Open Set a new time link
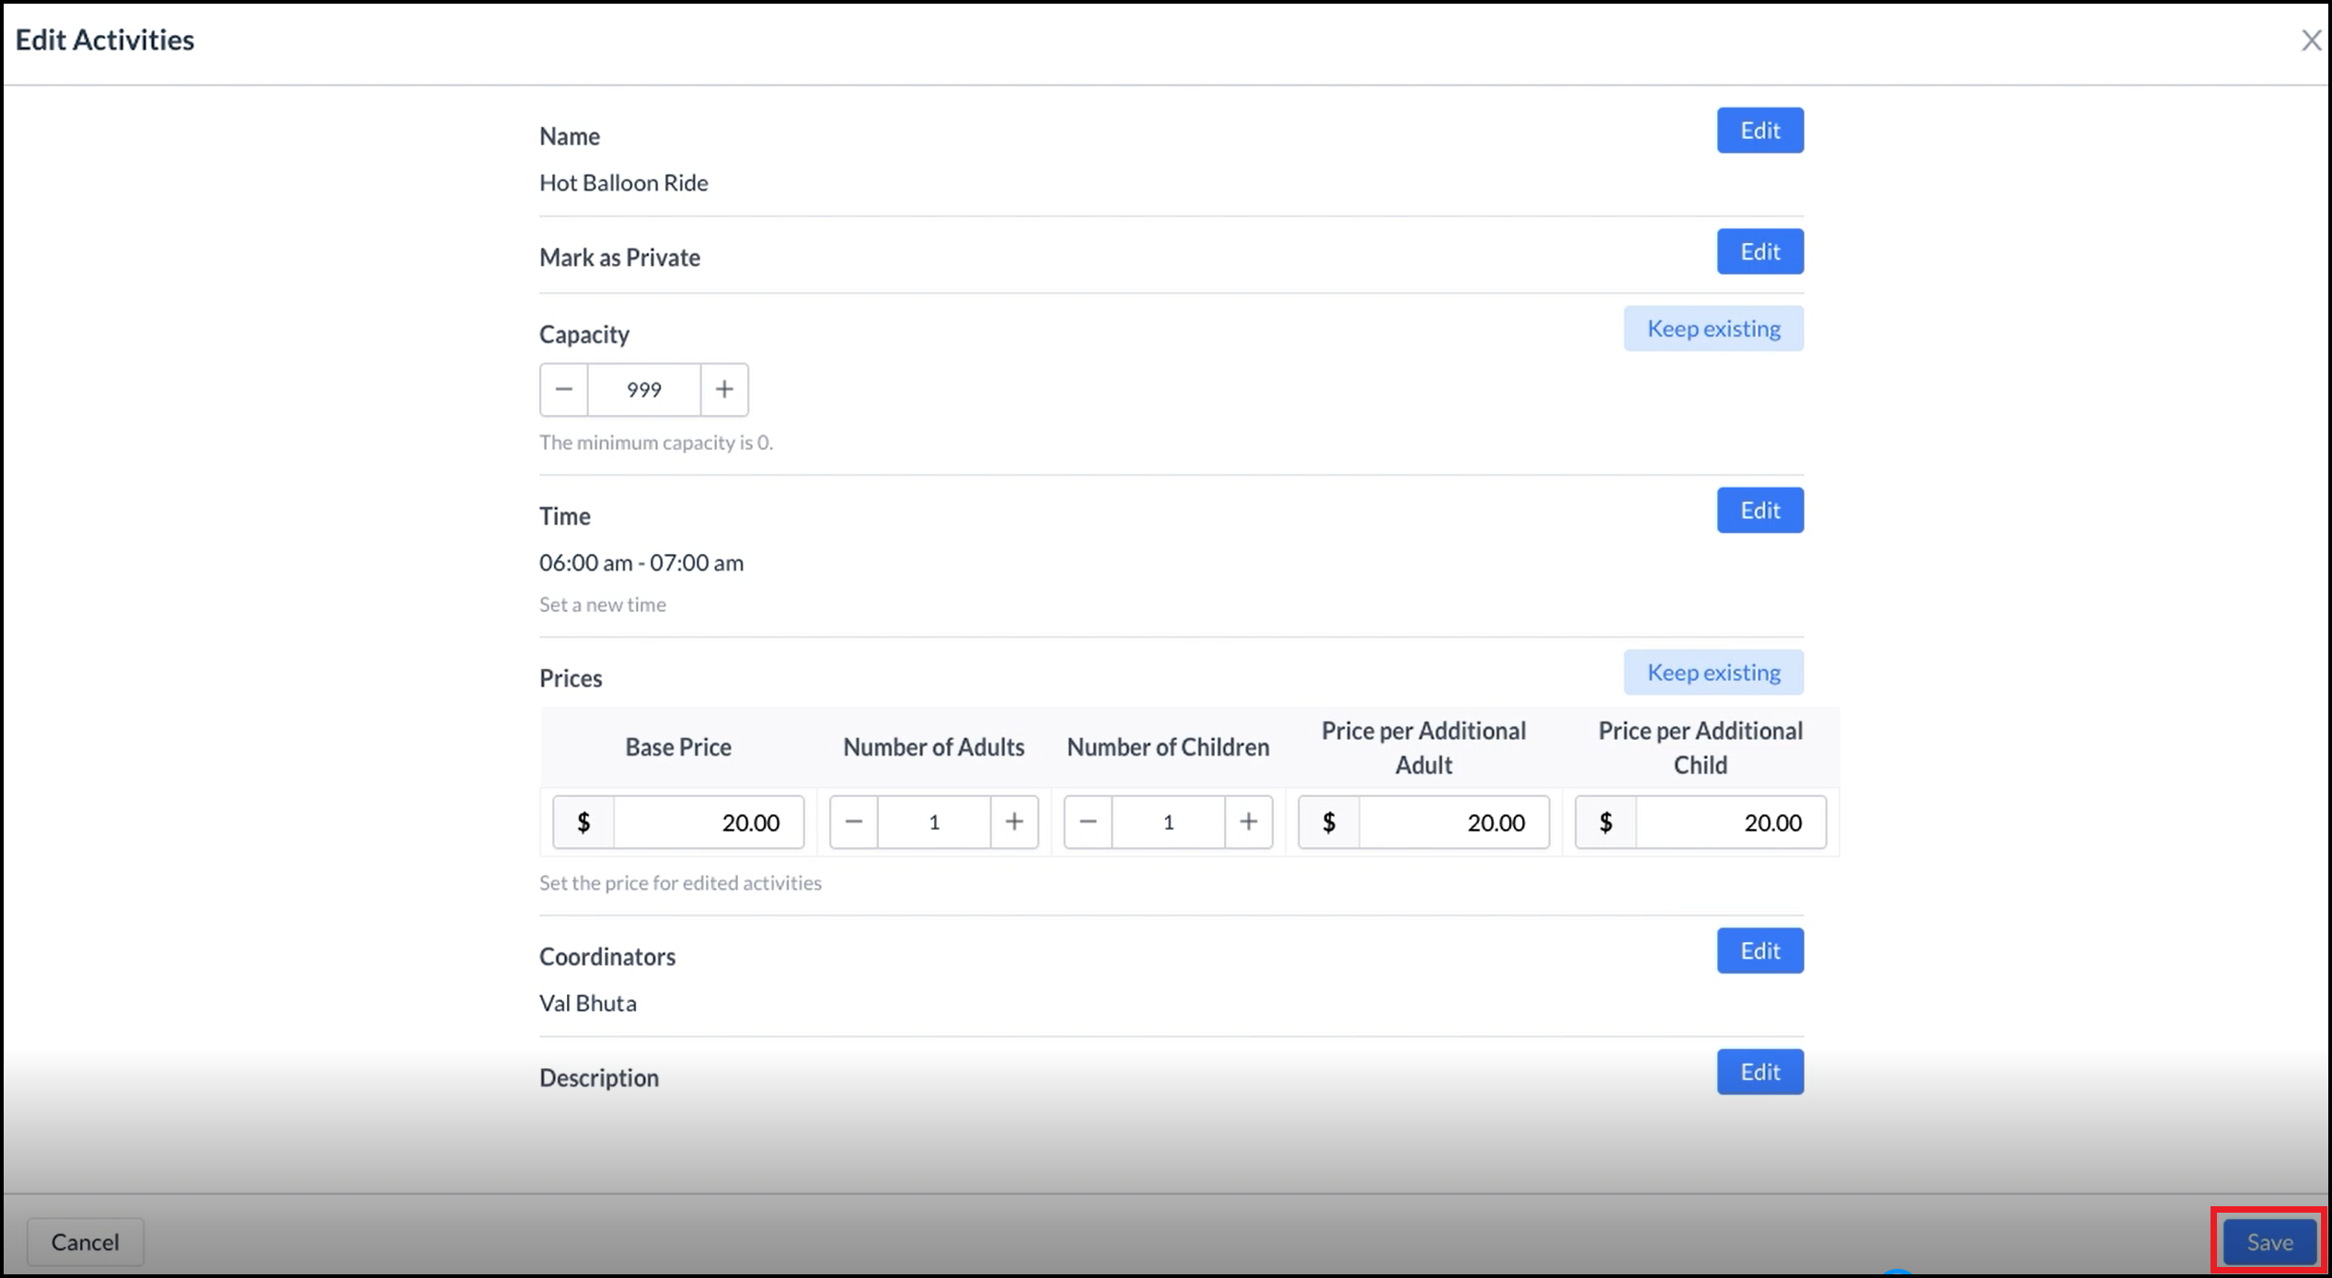 click(x=603, y=604)
